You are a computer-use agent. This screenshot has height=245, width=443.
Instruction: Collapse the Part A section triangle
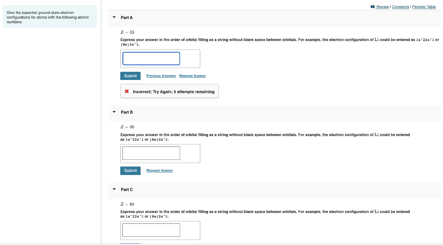pos(114,17)
